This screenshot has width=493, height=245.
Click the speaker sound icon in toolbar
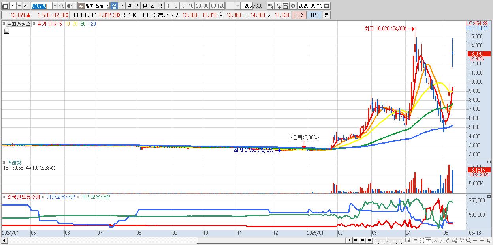coord(69,6)
